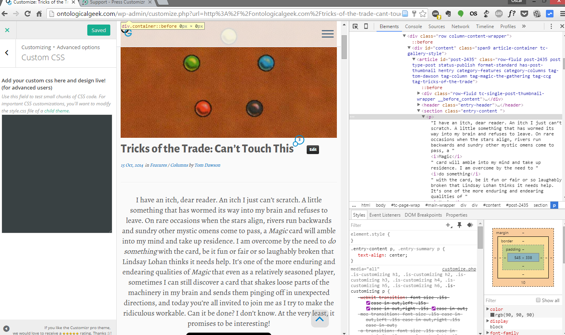This screenshot has height=335, width=565.
Task: Click the New Style Rule plus icon
Action: [x=449, y=225]
